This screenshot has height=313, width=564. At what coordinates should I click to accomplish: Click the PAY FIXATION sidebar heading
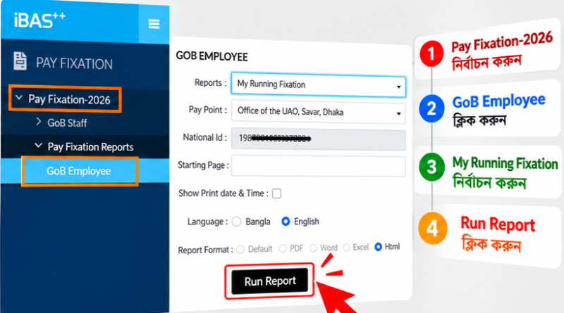[74, 63]
